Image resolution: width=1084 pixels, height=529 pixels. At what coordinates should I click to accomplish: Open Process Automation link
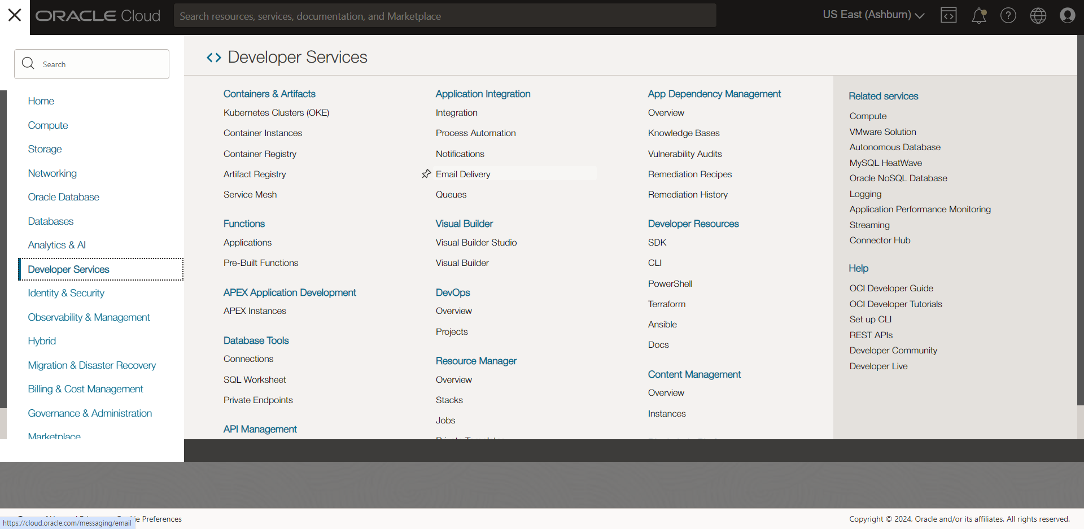pyautogui.click(x=476, y=133)
